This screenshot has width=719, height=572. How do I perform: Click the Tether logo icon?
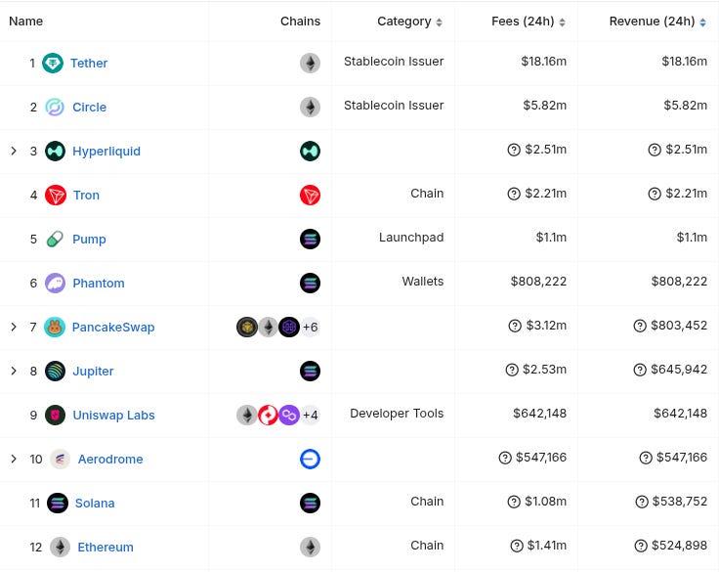(54, 64)
